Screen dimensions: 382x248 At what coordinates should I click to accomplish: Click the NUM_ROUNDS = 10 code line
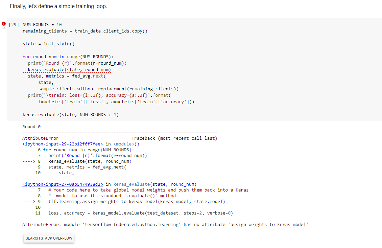[42, 25]
